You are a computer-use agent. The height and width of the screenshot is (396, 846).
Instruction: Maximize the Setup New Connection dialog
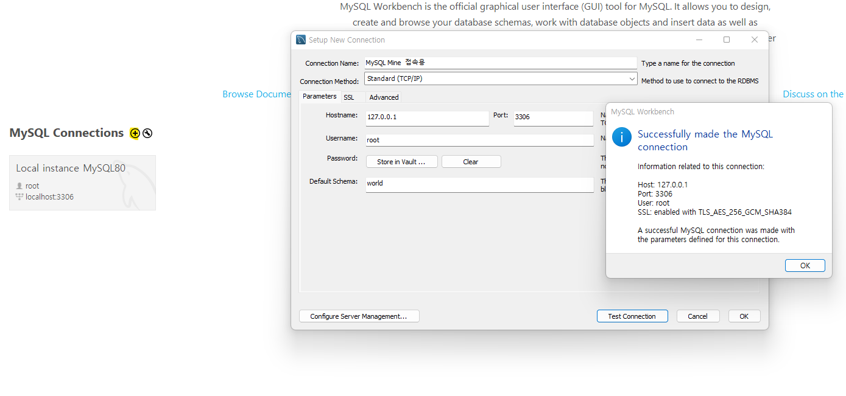[727, 40]
